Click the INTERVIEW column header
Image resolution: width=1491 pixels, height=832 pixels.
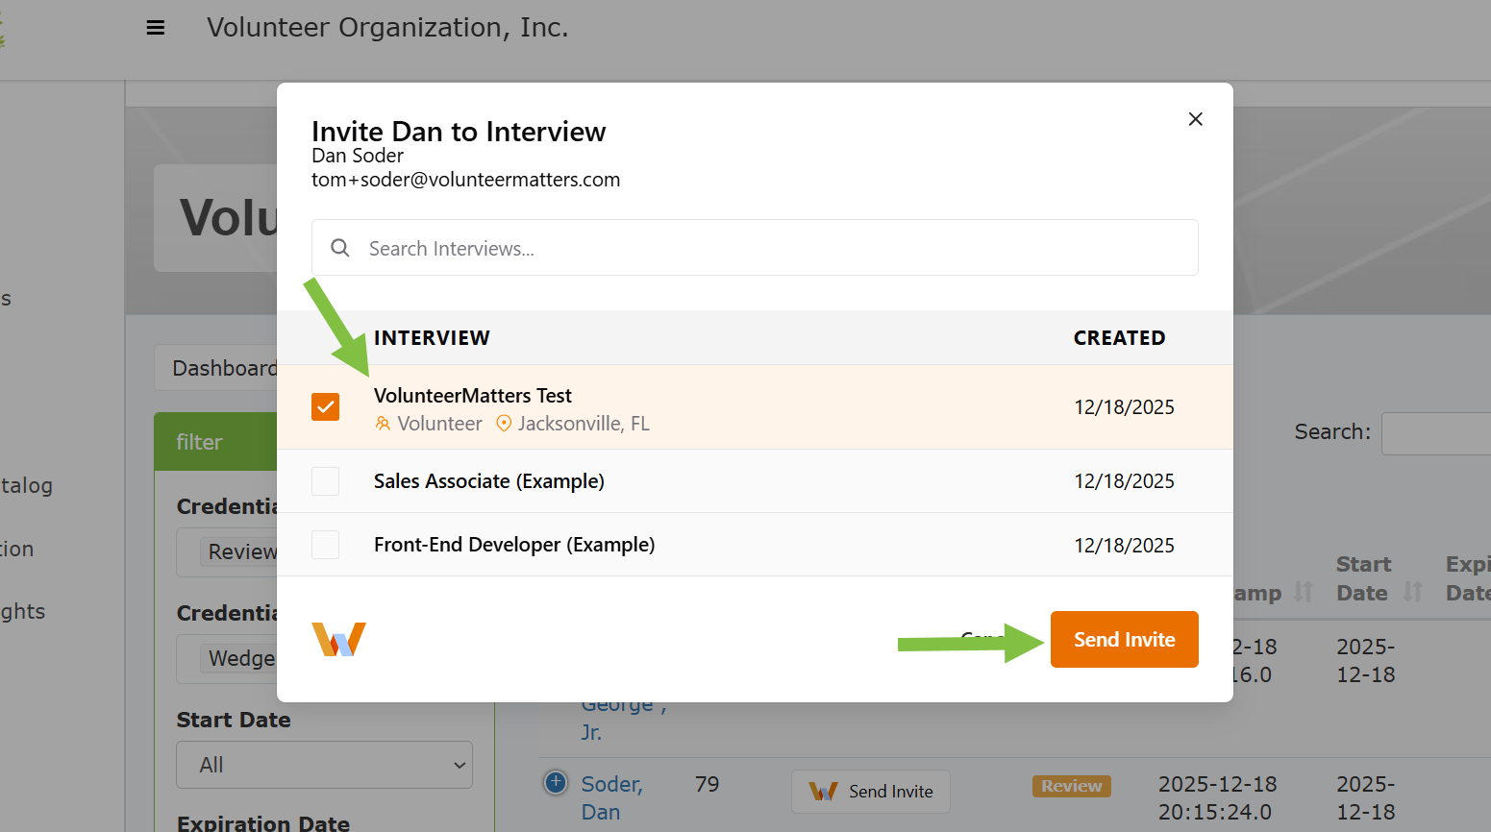(x=432, y=338)
